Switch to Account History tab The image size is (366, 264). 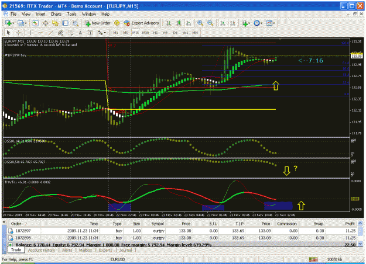[42, 250]
